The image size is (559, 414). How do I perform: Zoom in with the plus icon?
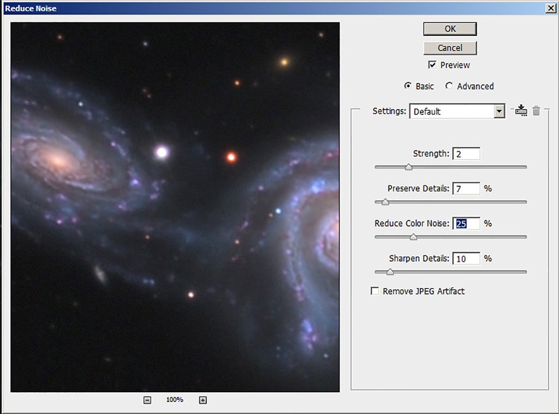click(203, 400)
